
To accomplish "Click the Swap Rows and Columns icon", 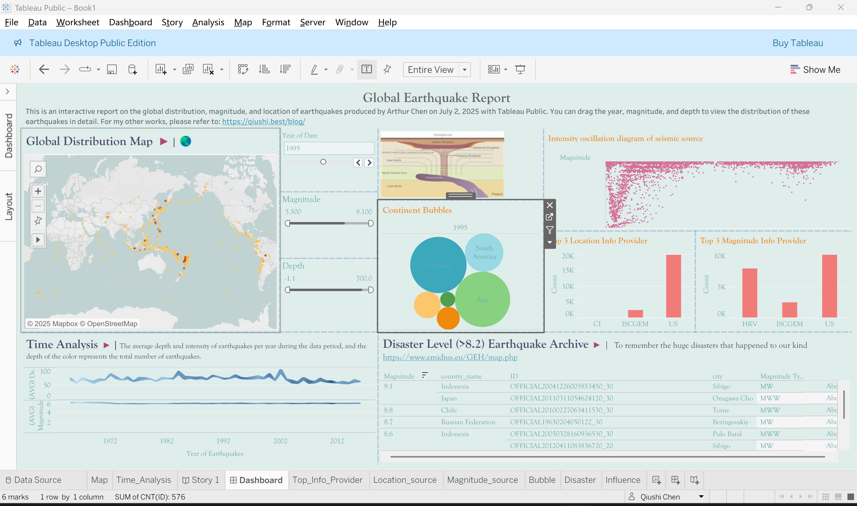I will tap(243, 70).
